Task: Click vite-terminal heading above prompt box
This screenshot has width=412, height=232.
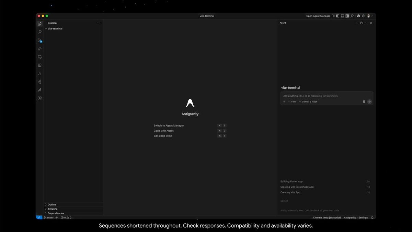Action: (290, 88)
